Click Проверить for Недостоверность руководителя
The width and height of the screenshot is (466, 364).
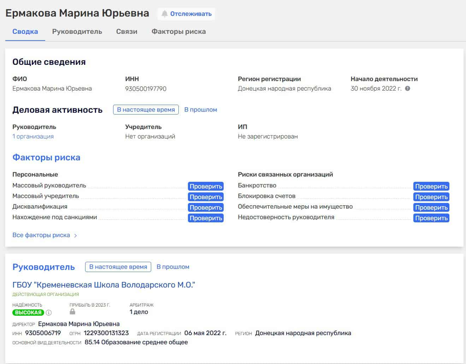click(x=431, y=218)
